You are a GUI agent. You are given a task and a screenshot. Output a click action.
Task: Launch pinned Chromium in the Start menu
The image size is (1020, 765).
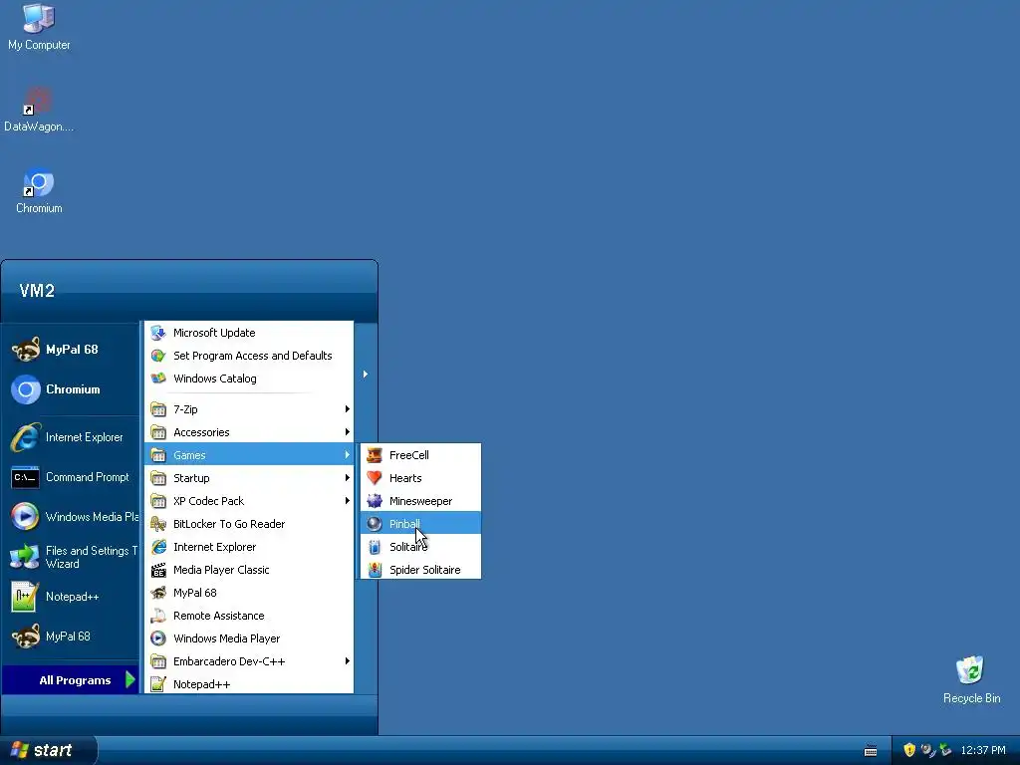pos(72,389)
